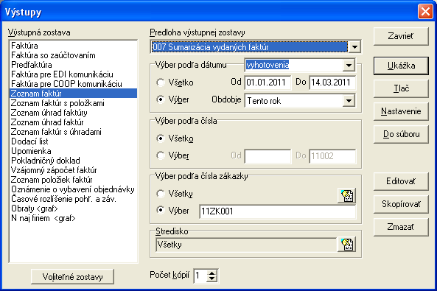Click the Editovať button
The image size is (437, 291).
(401, 181)
